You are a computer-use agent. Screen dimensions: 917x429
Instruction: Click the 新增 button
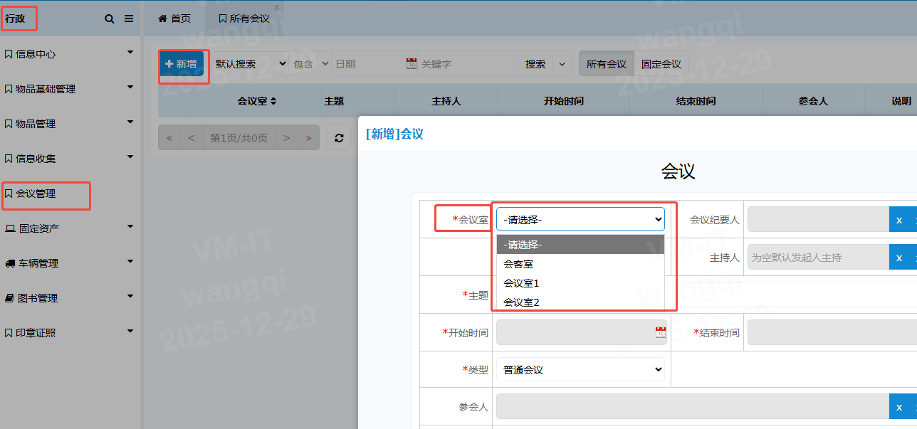(x=182, y=64)
